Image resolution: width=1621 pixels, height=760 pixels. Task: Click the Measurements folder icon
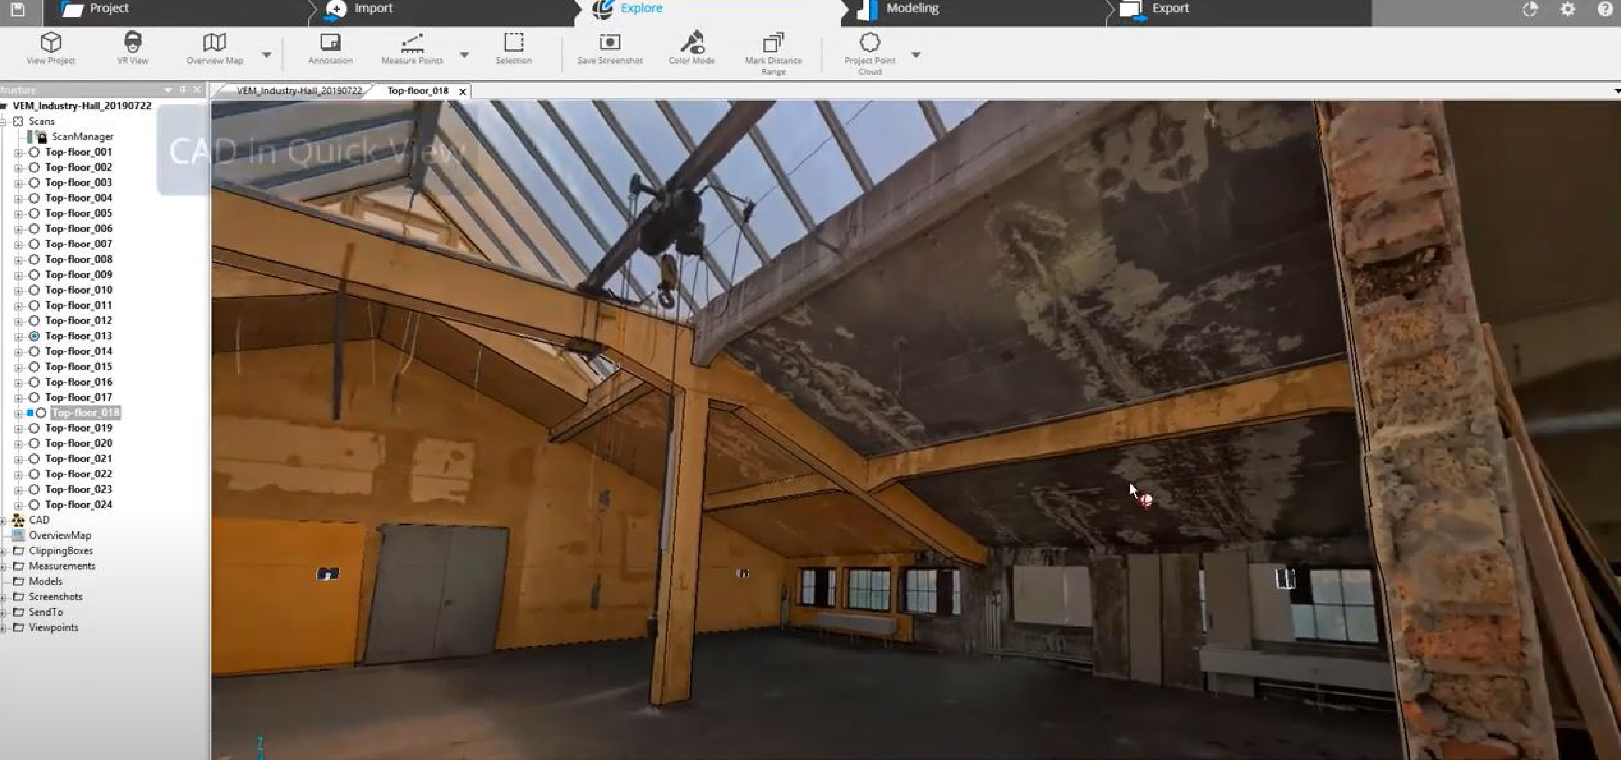[18, 566]
